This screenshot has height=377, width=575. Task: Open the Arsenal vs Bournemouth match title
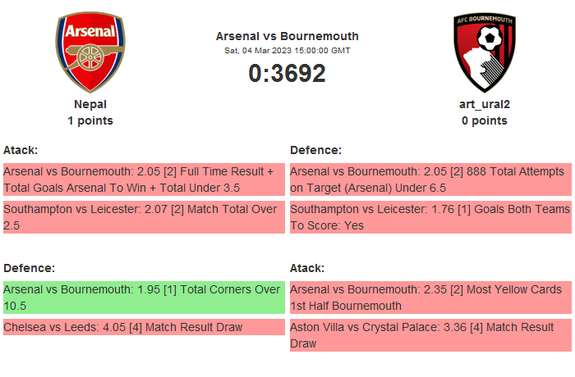click(287, 36)
